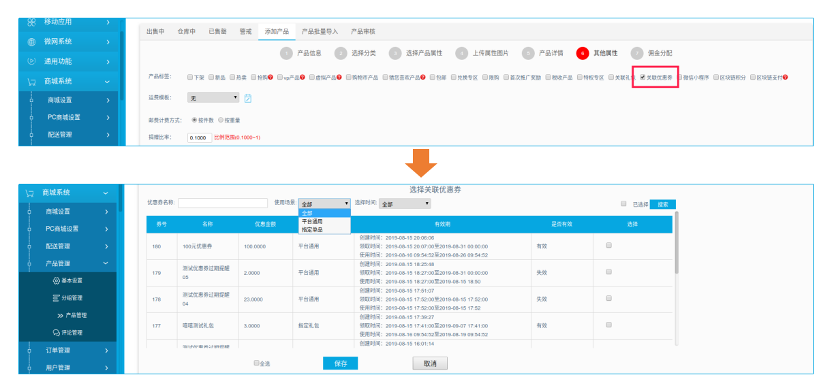Check the 热卖 product tag checkbox
Screen dimensions: 834x392
232,78
